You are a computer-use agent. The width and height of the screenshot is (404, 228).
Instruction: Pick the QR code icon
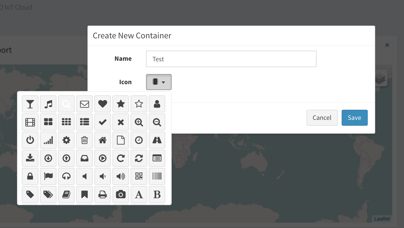(x=139, y=176)
